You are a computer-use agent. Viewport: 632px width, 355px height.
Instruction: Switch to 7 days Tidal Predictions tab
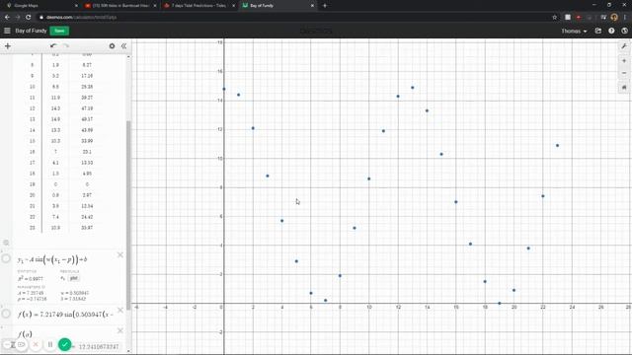point(198,6)
